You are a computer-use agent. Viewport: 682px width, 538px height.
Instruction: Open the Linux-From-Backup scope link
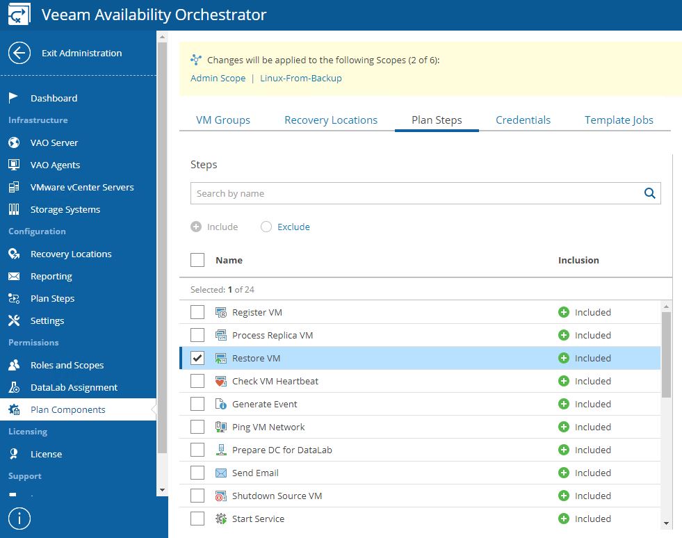(x=301, y=79)
